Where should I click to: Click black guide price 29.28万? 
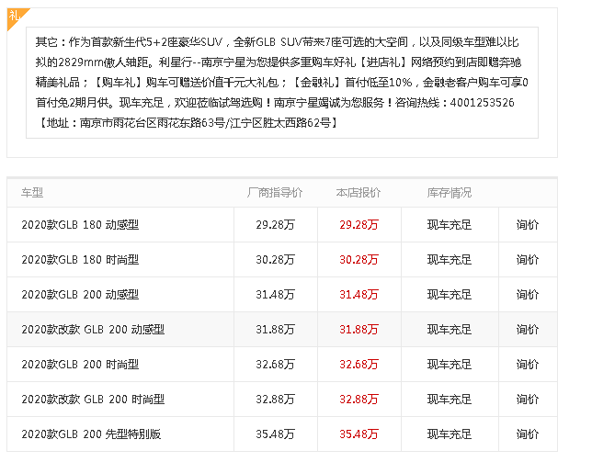pyautogui.click(x=275, y=225)
